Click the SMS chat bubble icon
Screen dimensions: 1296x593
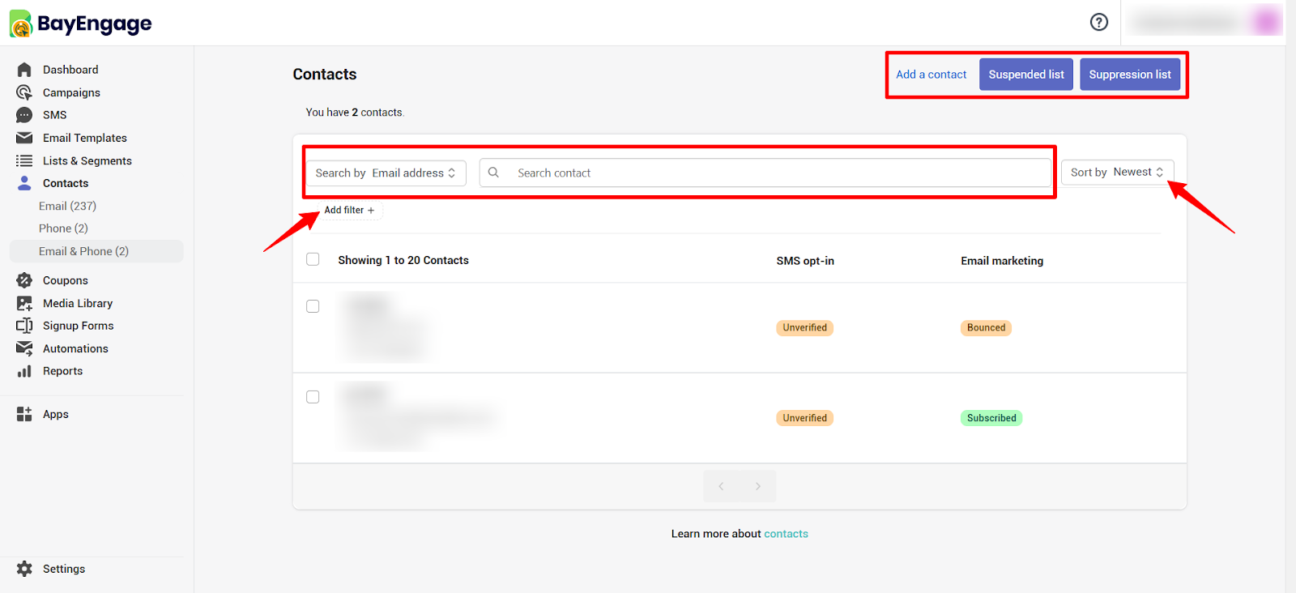coord(24,115)
